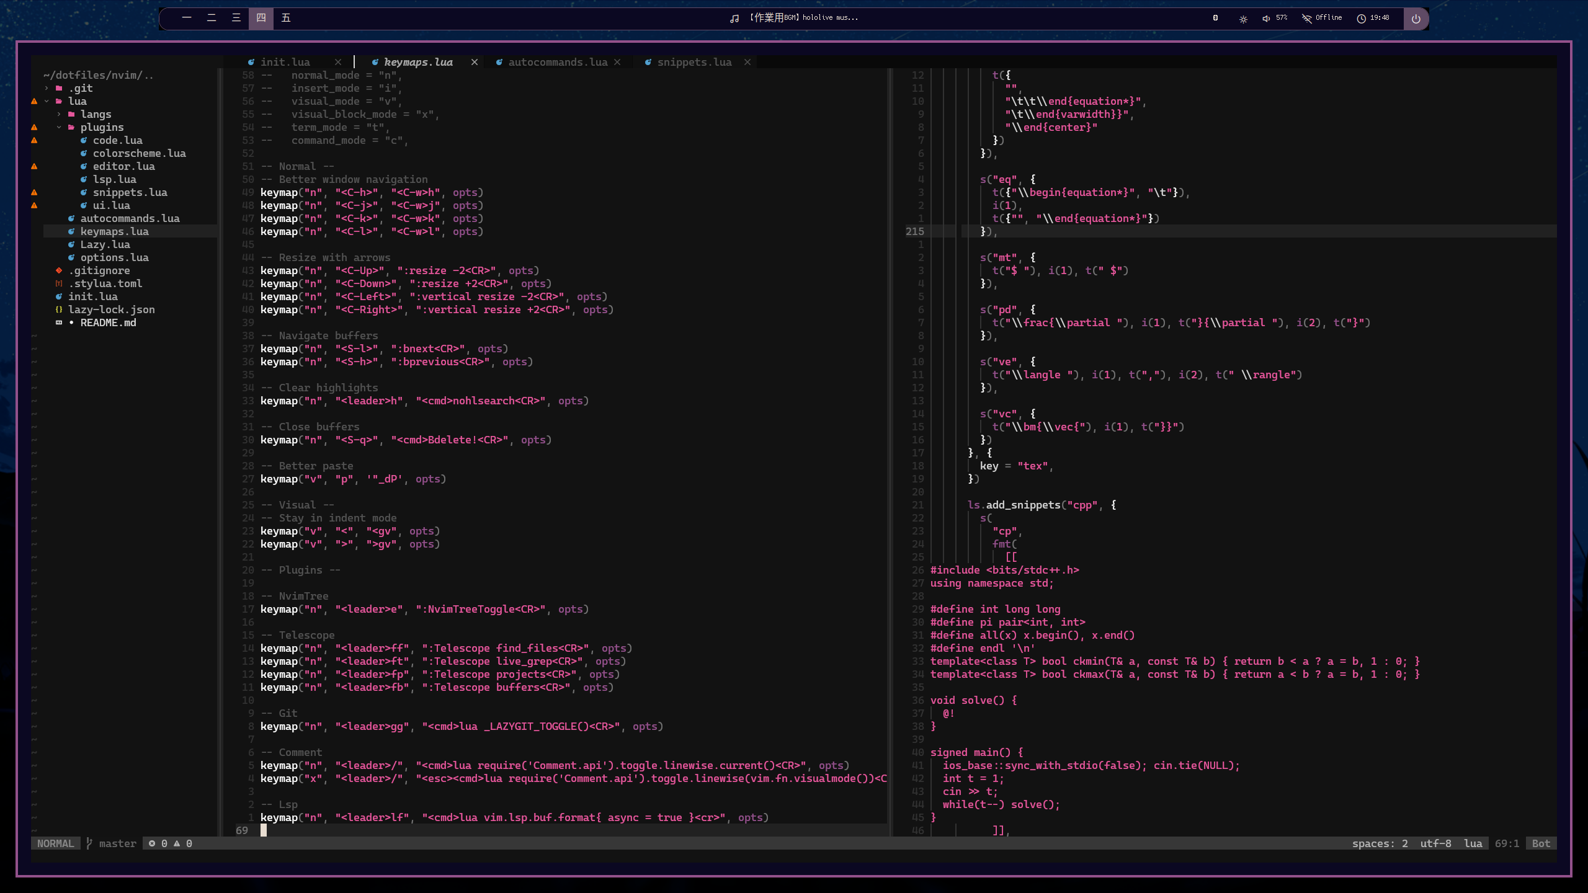This screenshot has height=893, width=1588.
Task: Click the utf-8 encoding status entry
Action: click(x=1436, y=843)
